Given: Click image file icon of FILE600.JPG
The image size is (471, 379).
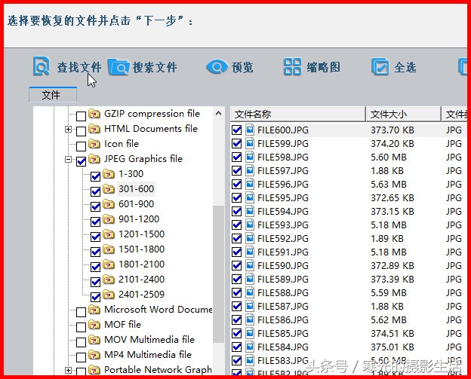Looking at the screenshot, I should (250, 130).
